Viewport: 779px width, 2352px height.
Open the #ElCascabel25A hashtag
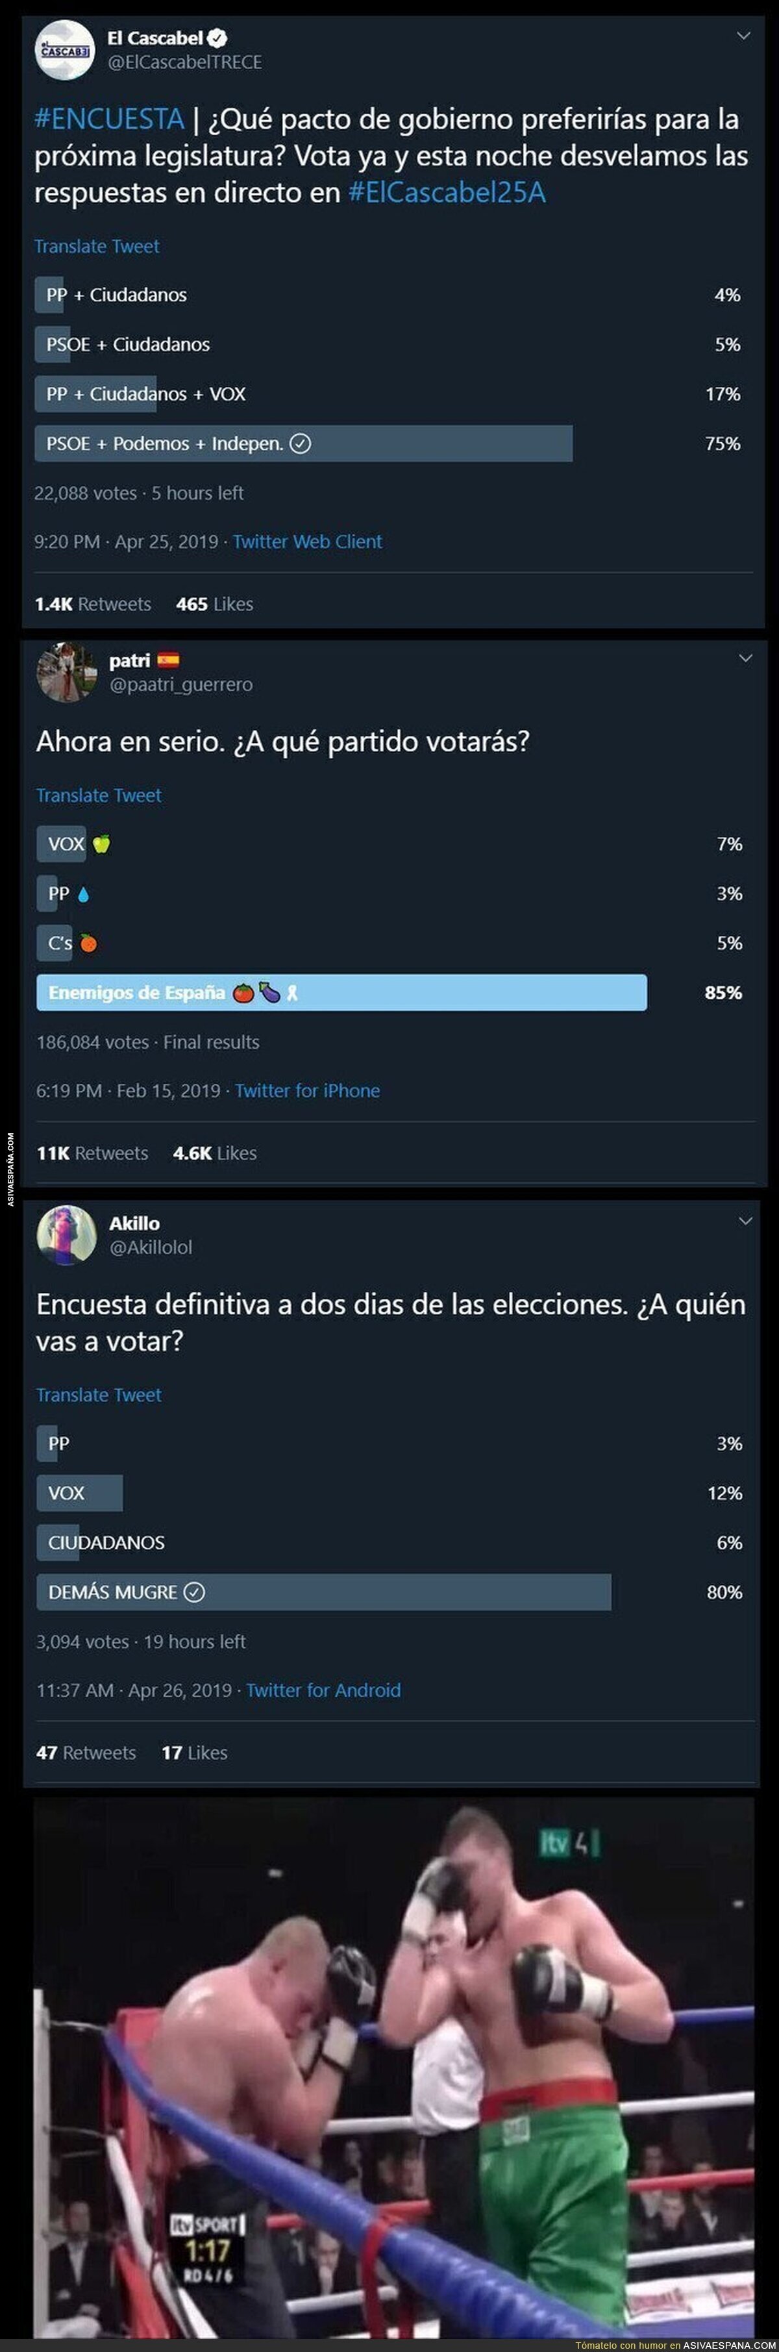pos(447,193)
